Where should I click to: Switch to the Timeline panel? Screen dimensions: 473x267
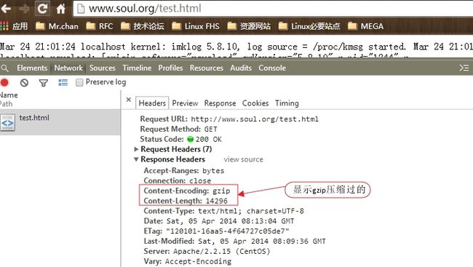pyautogui.click(x=137, y=68)
